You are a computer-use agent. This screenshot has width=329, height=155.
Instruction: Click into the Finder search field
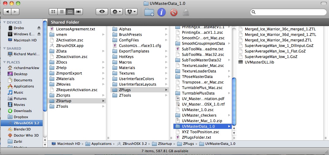[288, 12]
